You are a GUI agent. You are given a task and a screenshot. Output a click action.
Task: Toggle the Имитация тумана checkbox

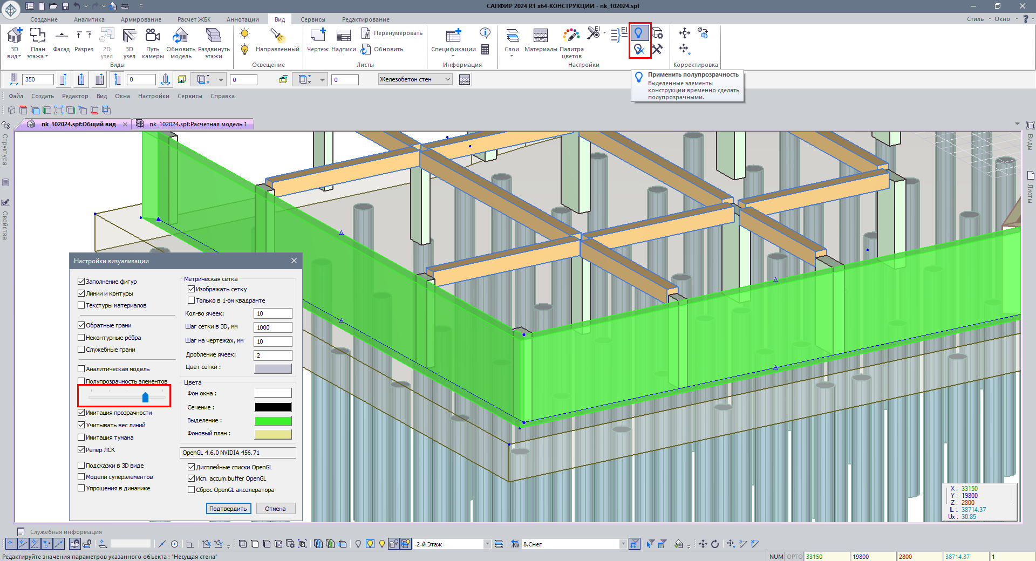[81, 437]
